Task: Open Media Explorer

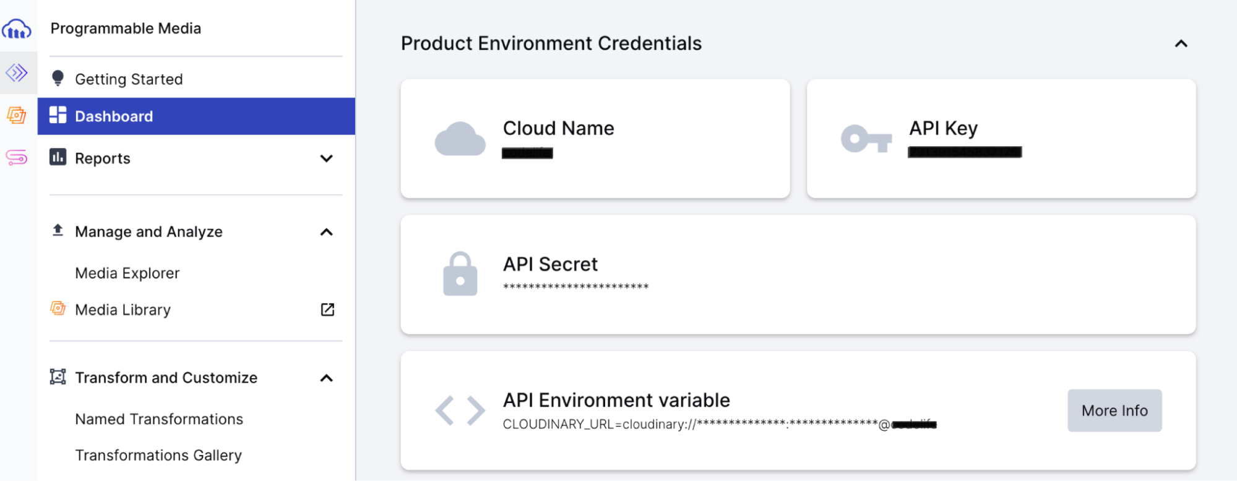Action: [x=127, y=273]
